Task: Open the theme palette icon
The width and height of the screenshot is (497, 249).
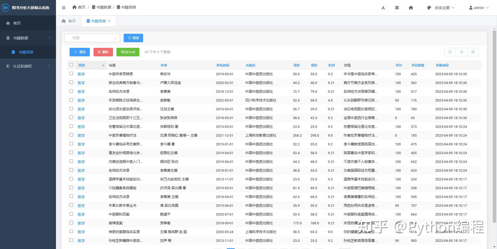Action: [429, 8]
